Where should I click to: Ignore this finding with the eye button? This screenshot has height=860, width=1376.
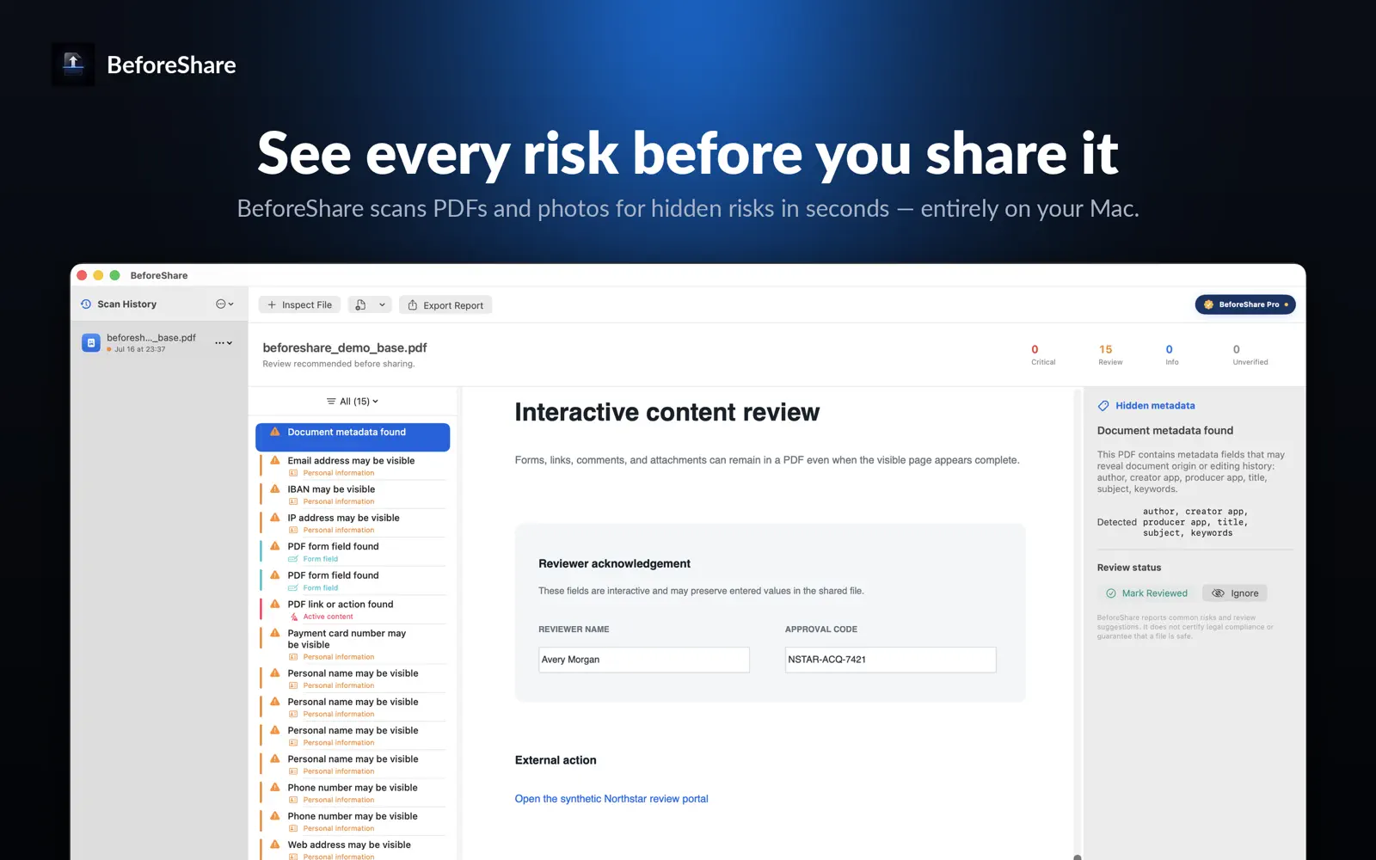point(1235,593)
